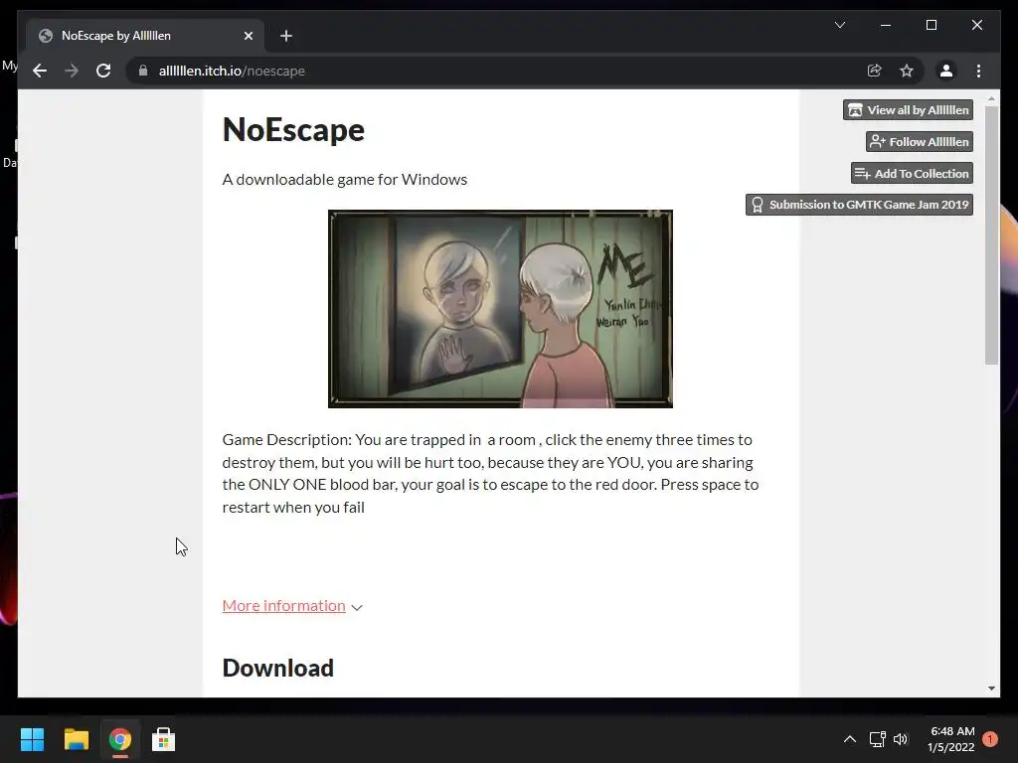Share this page using the share icon
1018x763 pixels.
(x=875, y=71)
